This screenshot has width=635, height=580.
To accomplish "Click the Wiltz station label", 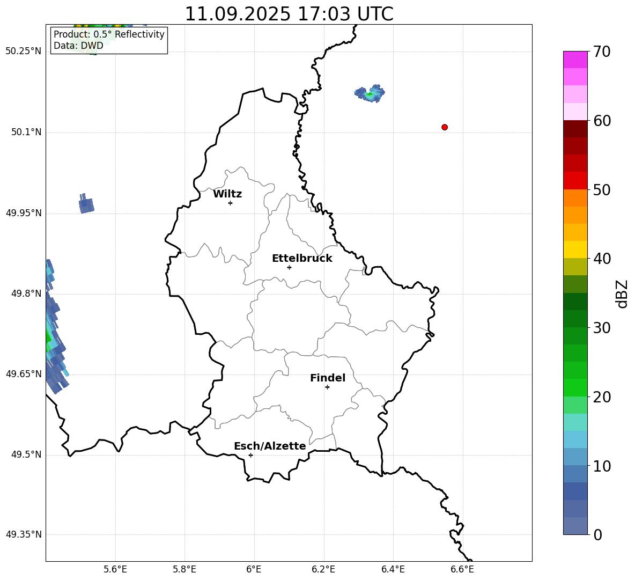I will 227,194.
